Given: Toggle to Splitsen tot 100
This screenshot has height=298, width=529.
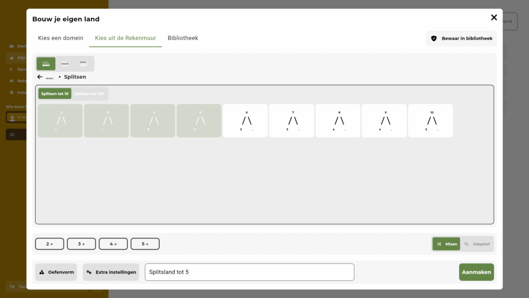Looking at the screenshot, I should click(x=89, y=94).
